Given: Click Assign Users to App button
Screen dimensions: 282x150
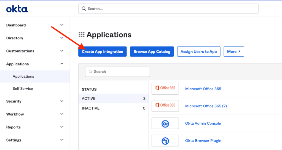Looking at the screenshot, I should tap(198, 51).
